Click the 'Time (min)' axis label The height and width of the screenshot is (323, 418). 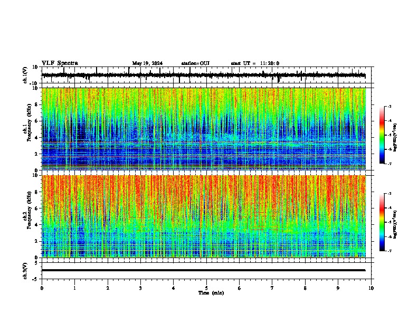[211, 292]
